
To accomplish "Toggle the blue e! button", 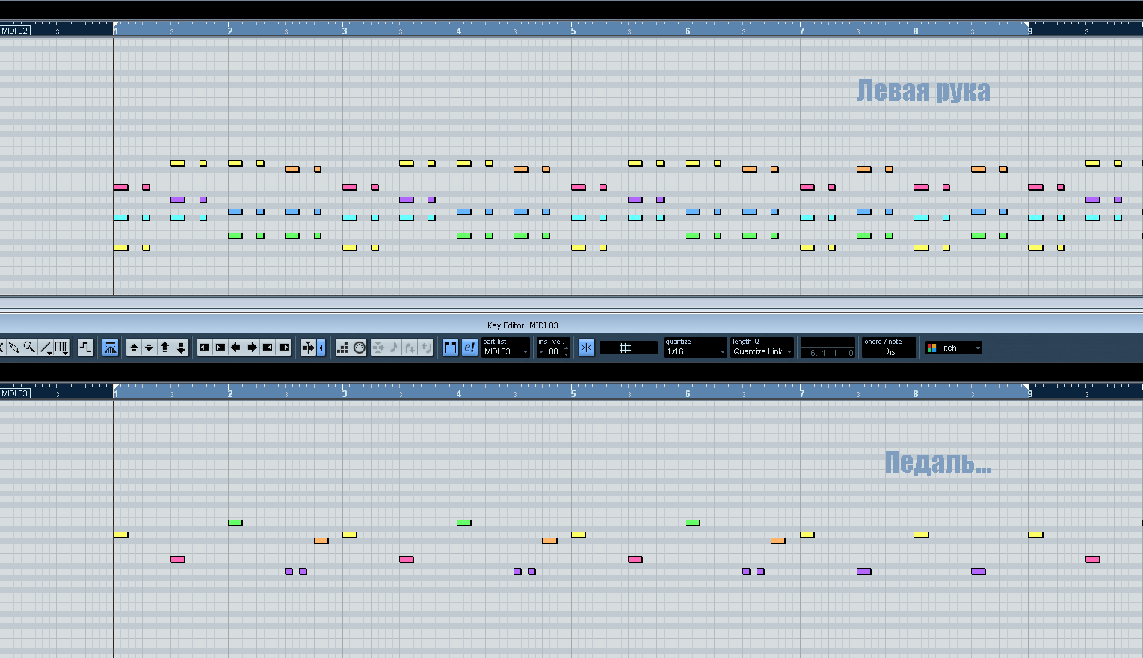I will pos(469,348).
